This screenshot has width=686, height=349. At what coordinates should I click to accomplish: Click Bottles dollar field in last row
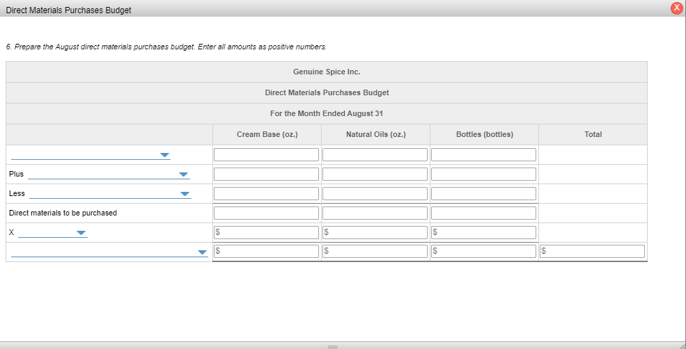[483, 251]
